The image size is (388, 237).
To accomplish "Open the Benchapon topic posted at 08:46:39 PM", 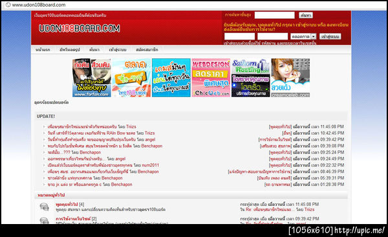I will [x=88, y=172].
